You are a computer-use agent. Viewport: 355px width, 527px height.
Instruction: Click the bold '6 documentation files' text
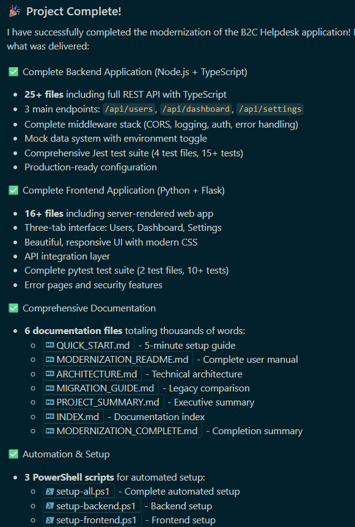tap(73, 331)
